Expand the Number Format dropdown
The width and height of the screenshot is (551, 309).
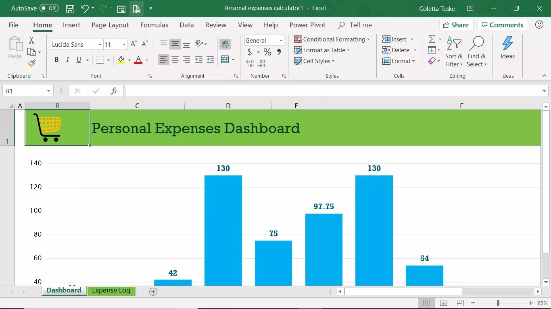[281, 40]
